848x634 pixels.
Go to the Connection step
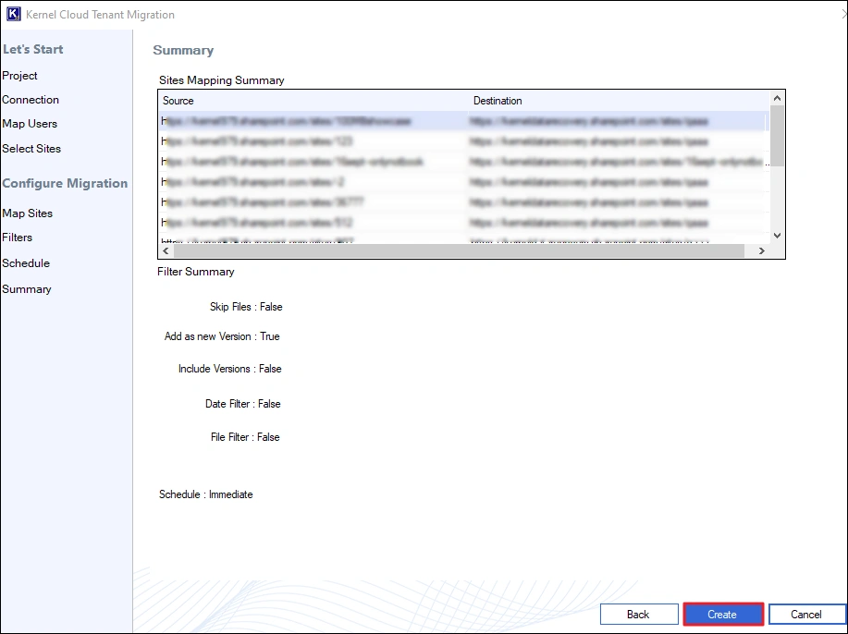point(31,100)
